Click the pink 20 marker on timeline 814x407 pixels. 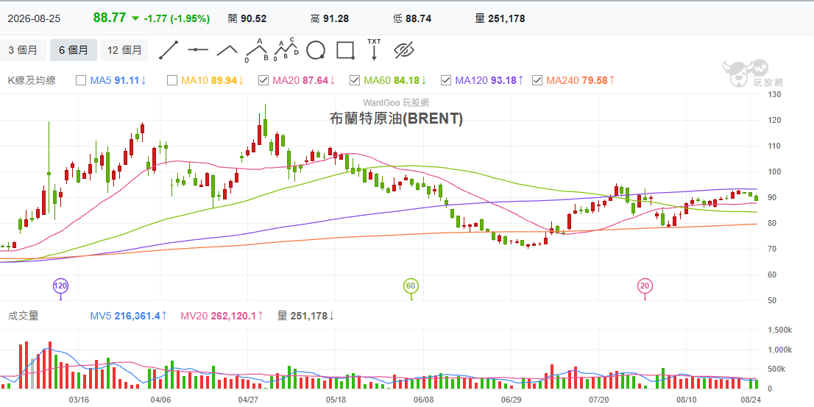pyautogui.click(x=645, y=286)
